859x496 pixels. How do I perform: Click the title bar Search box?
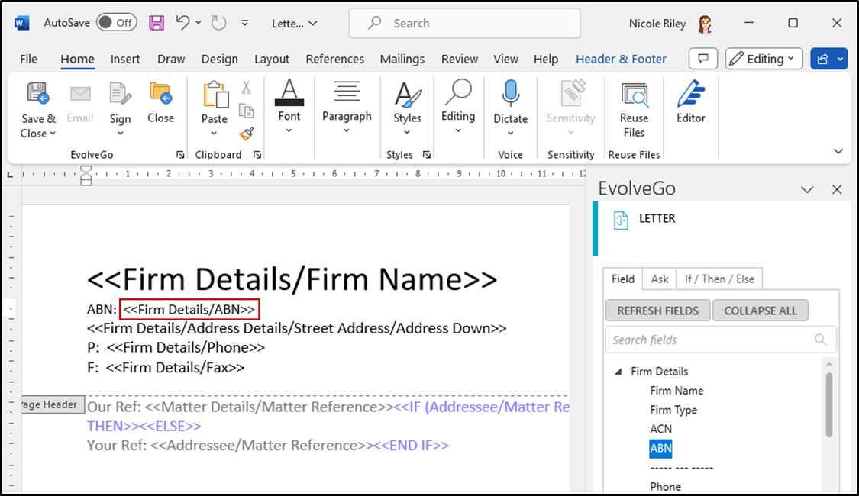click(x=464, y=23)
